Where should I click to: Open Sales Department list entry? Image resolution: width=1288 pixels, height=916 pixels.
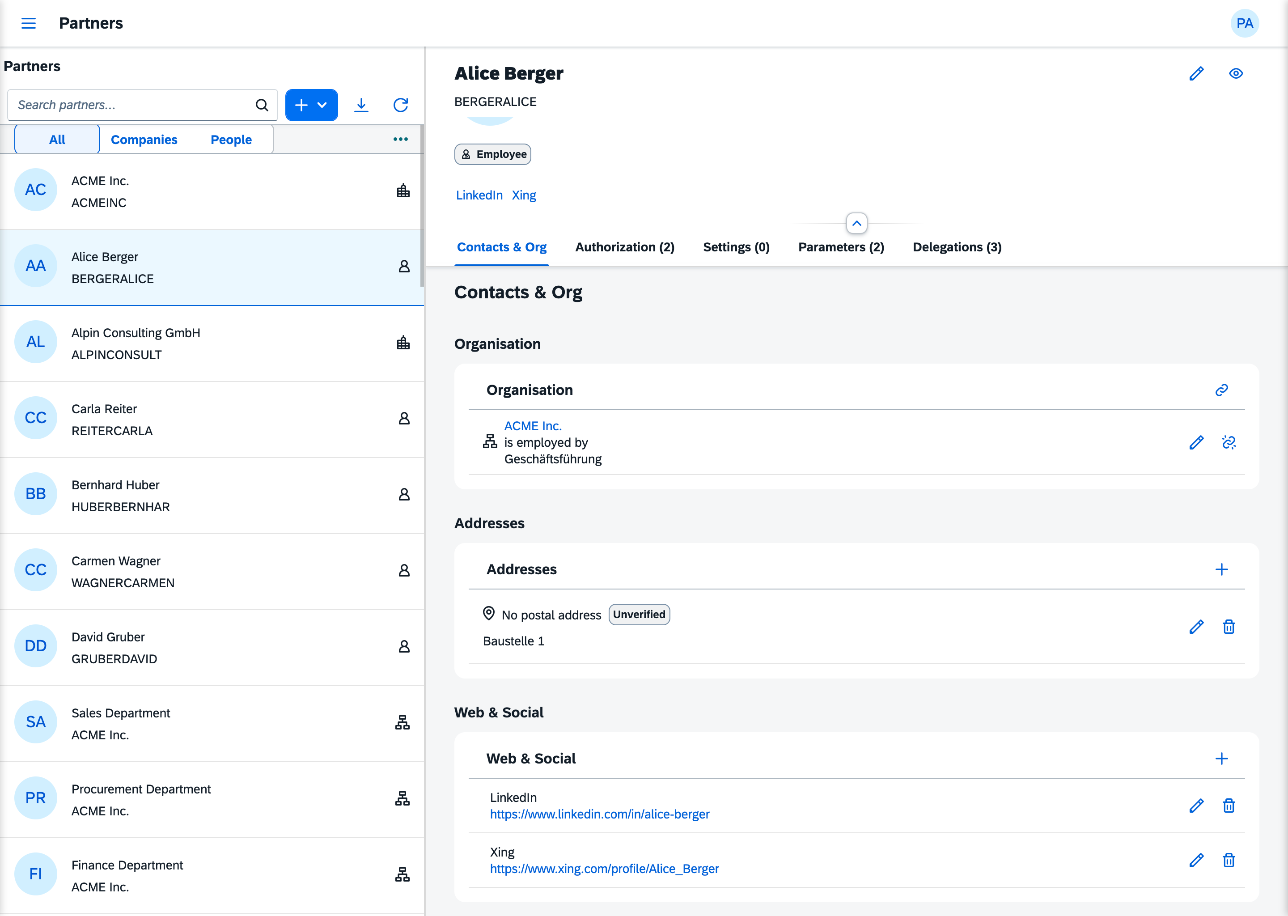tap(212, 723)
